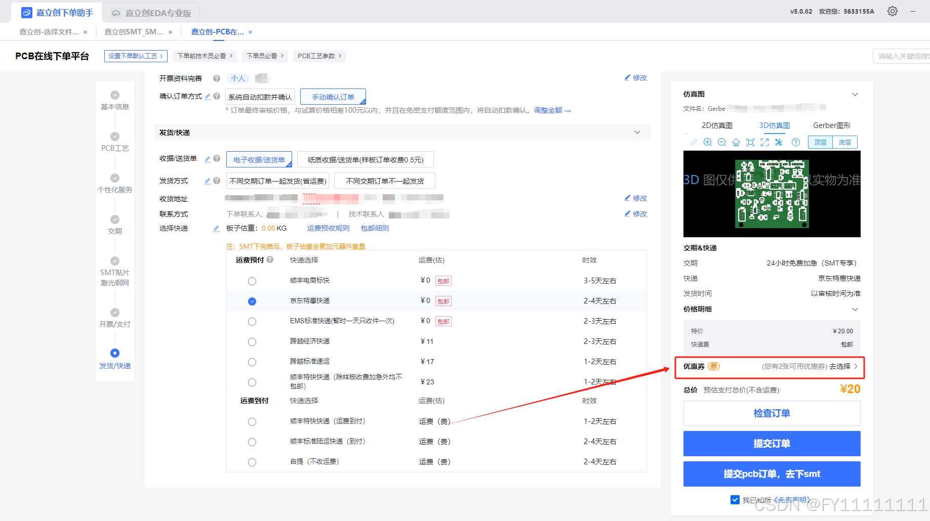This screenshot has height=521, width=930.
Task: Show the 顶层 board layer
Action: tap(820, 142)
